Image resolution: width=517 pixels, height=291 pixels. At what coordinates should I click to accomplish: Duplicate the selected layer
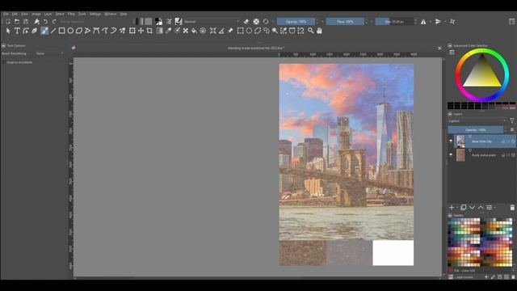click(463, 208)
